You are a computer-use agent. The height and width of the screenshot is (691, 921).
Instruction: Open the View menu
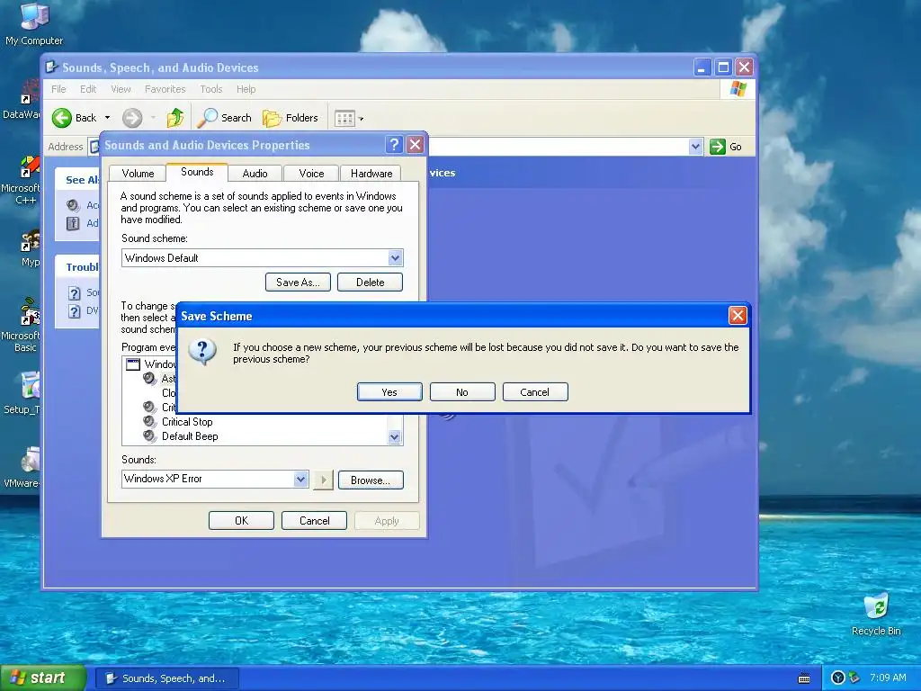pos(121,89)
